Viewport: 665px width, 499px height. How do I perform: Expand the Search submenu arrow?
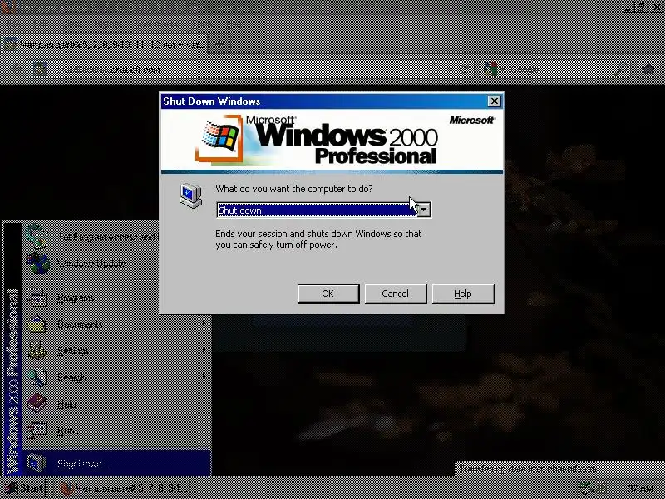coord(204,377)
